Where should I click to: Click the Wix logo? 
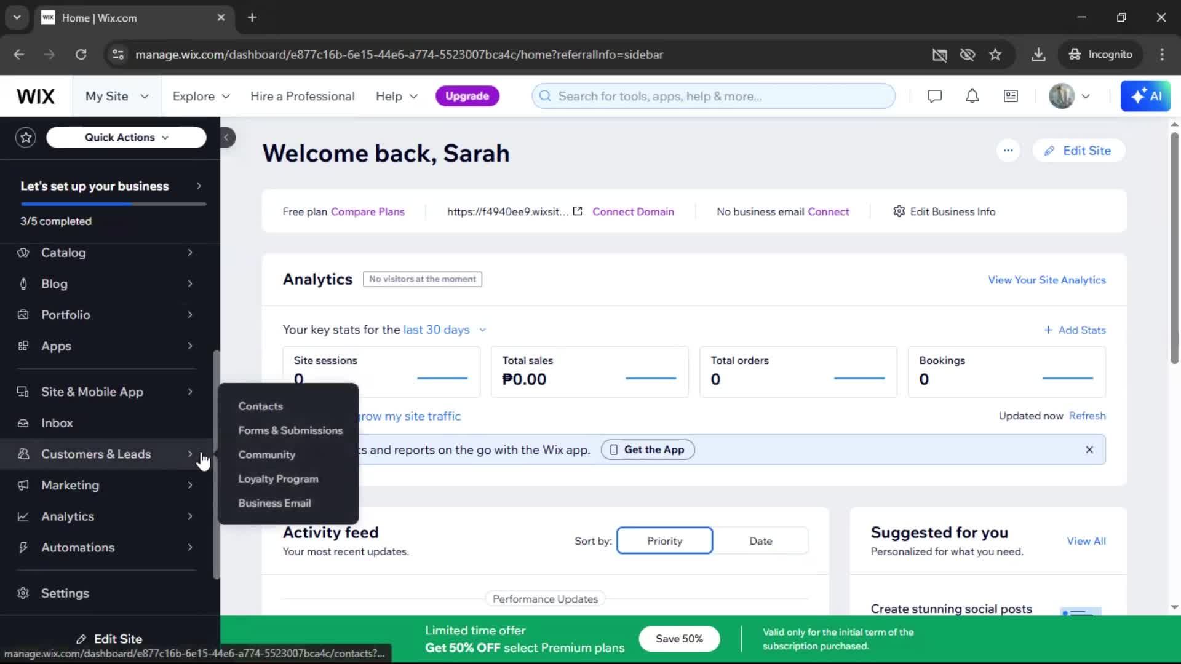[36, 97]
